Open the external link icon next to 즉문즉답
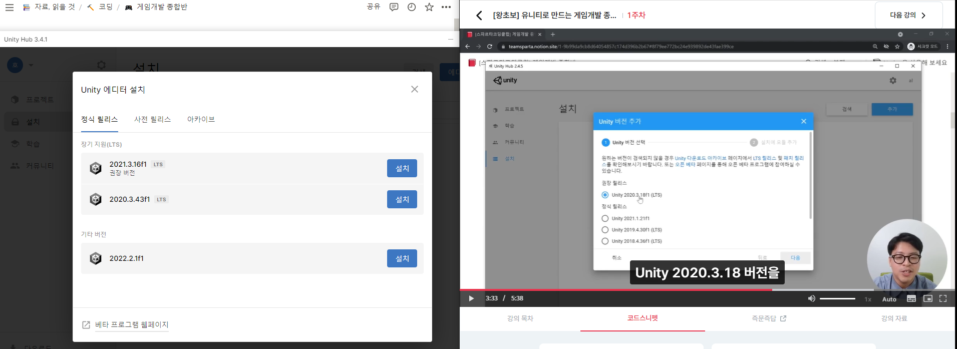Viewport: 957px width, 349px height. [x=784, y=318]
